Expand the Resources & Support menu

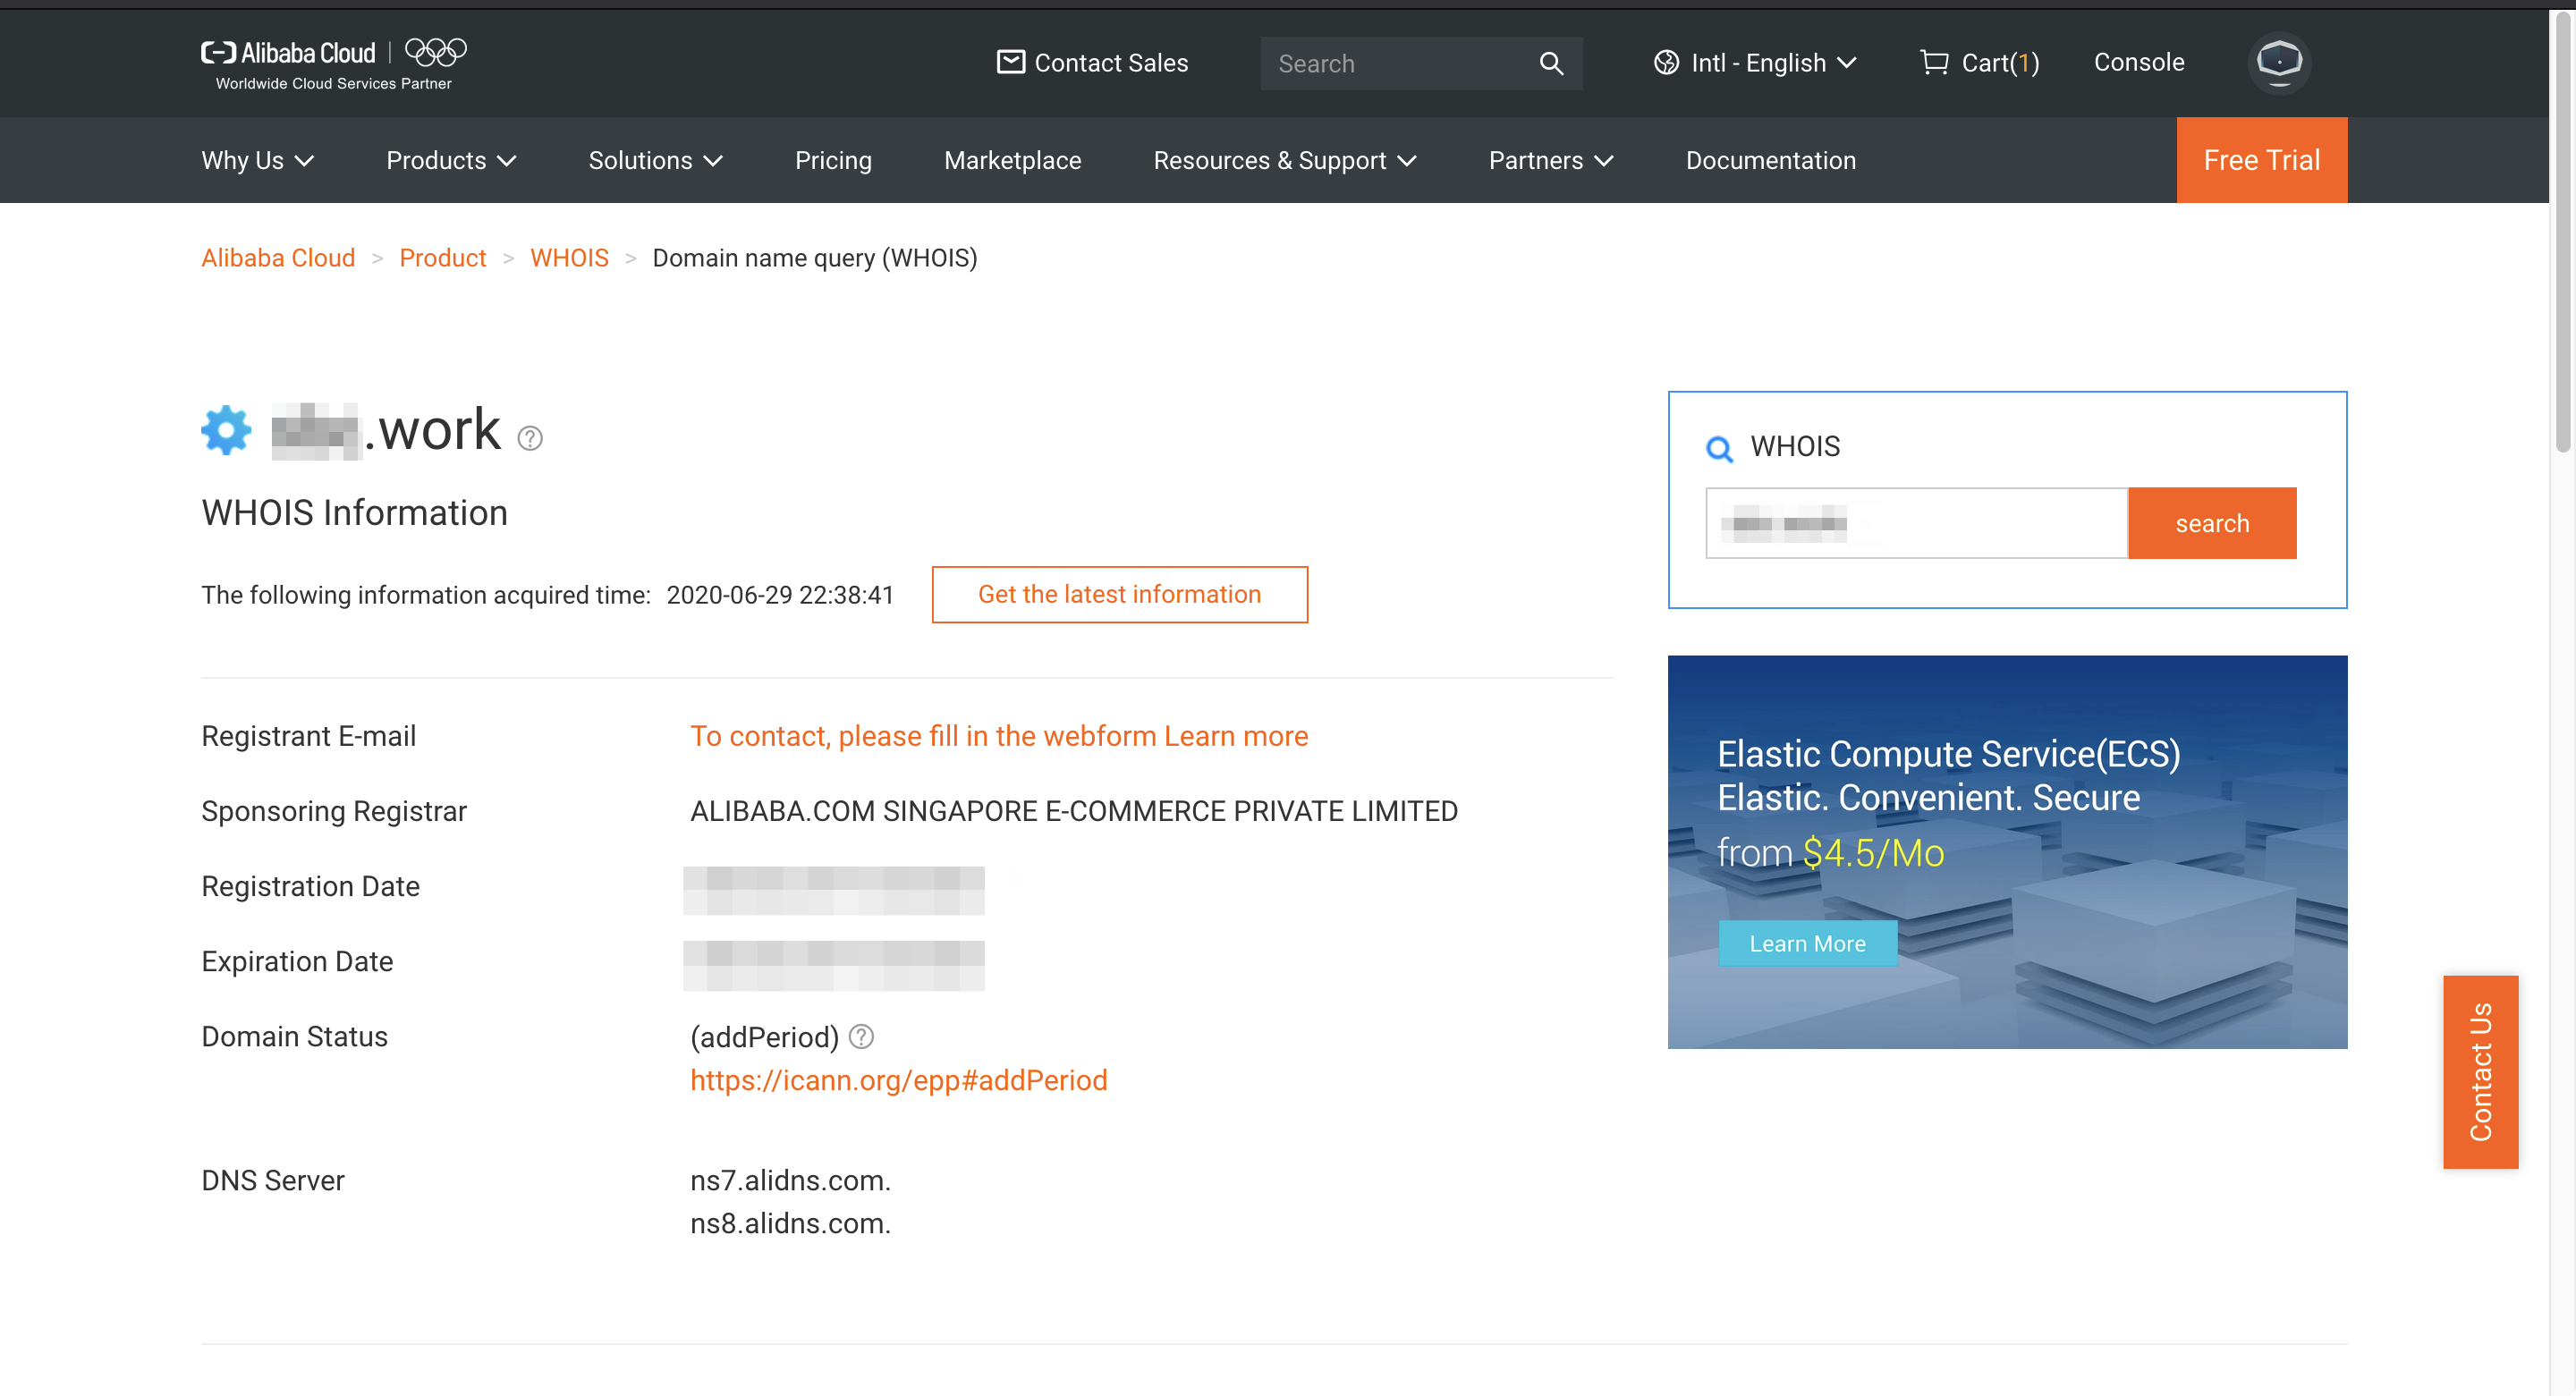pyautogui.click(x=1284, y=160)
